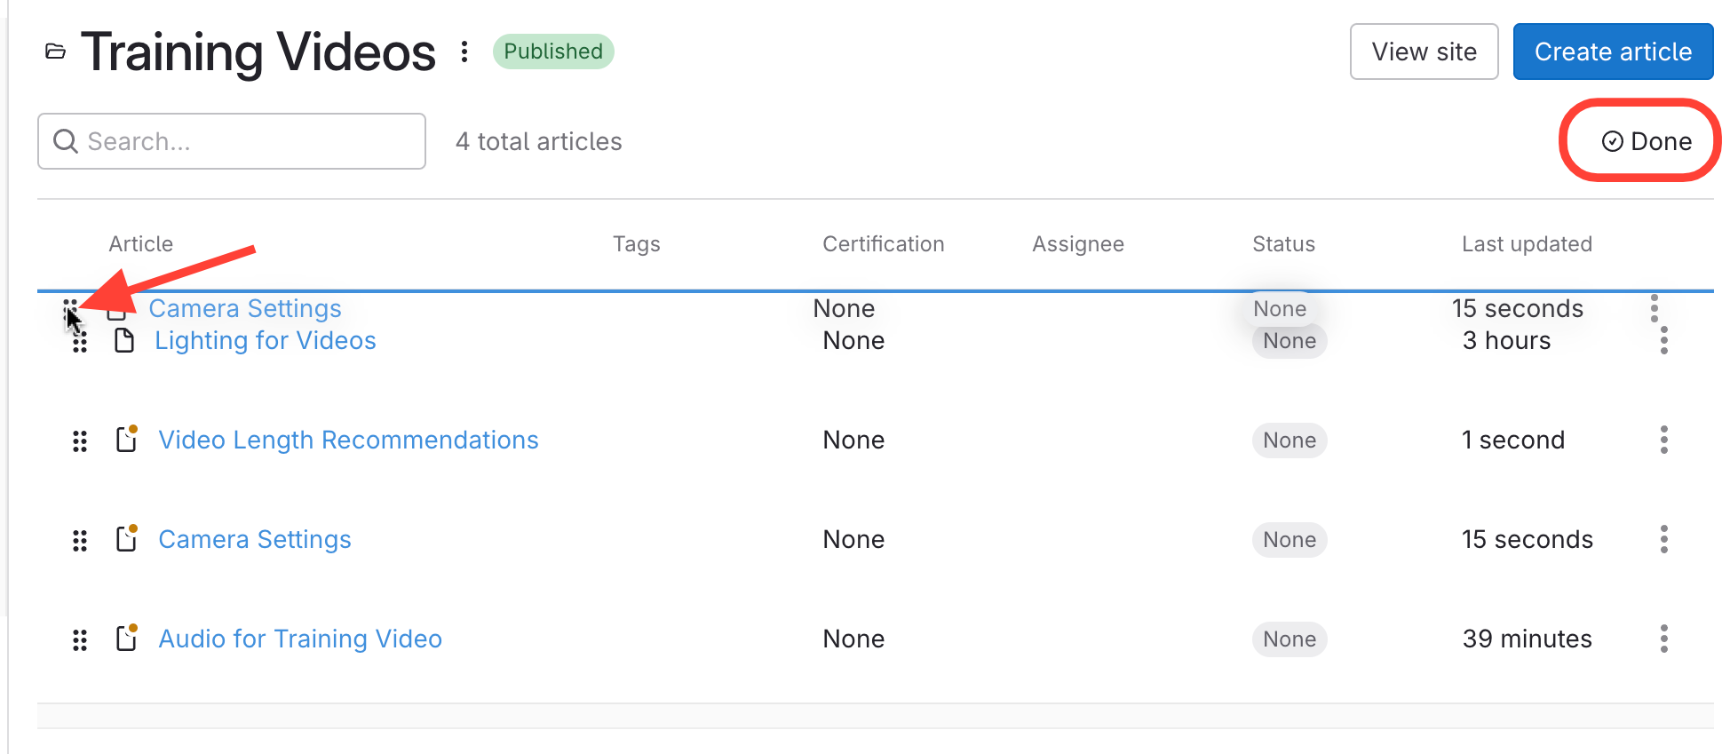Image resolution: width=1730 pixels, height=754 pixels.
Task: Open the Video Length Recommendations article
Action: pos(348,440)
